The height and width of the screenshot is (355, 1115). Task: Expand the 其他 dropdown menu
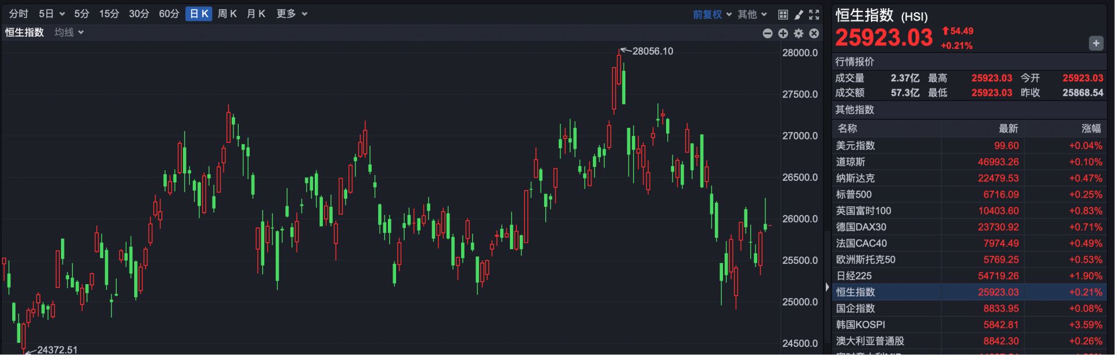(752, 15)
